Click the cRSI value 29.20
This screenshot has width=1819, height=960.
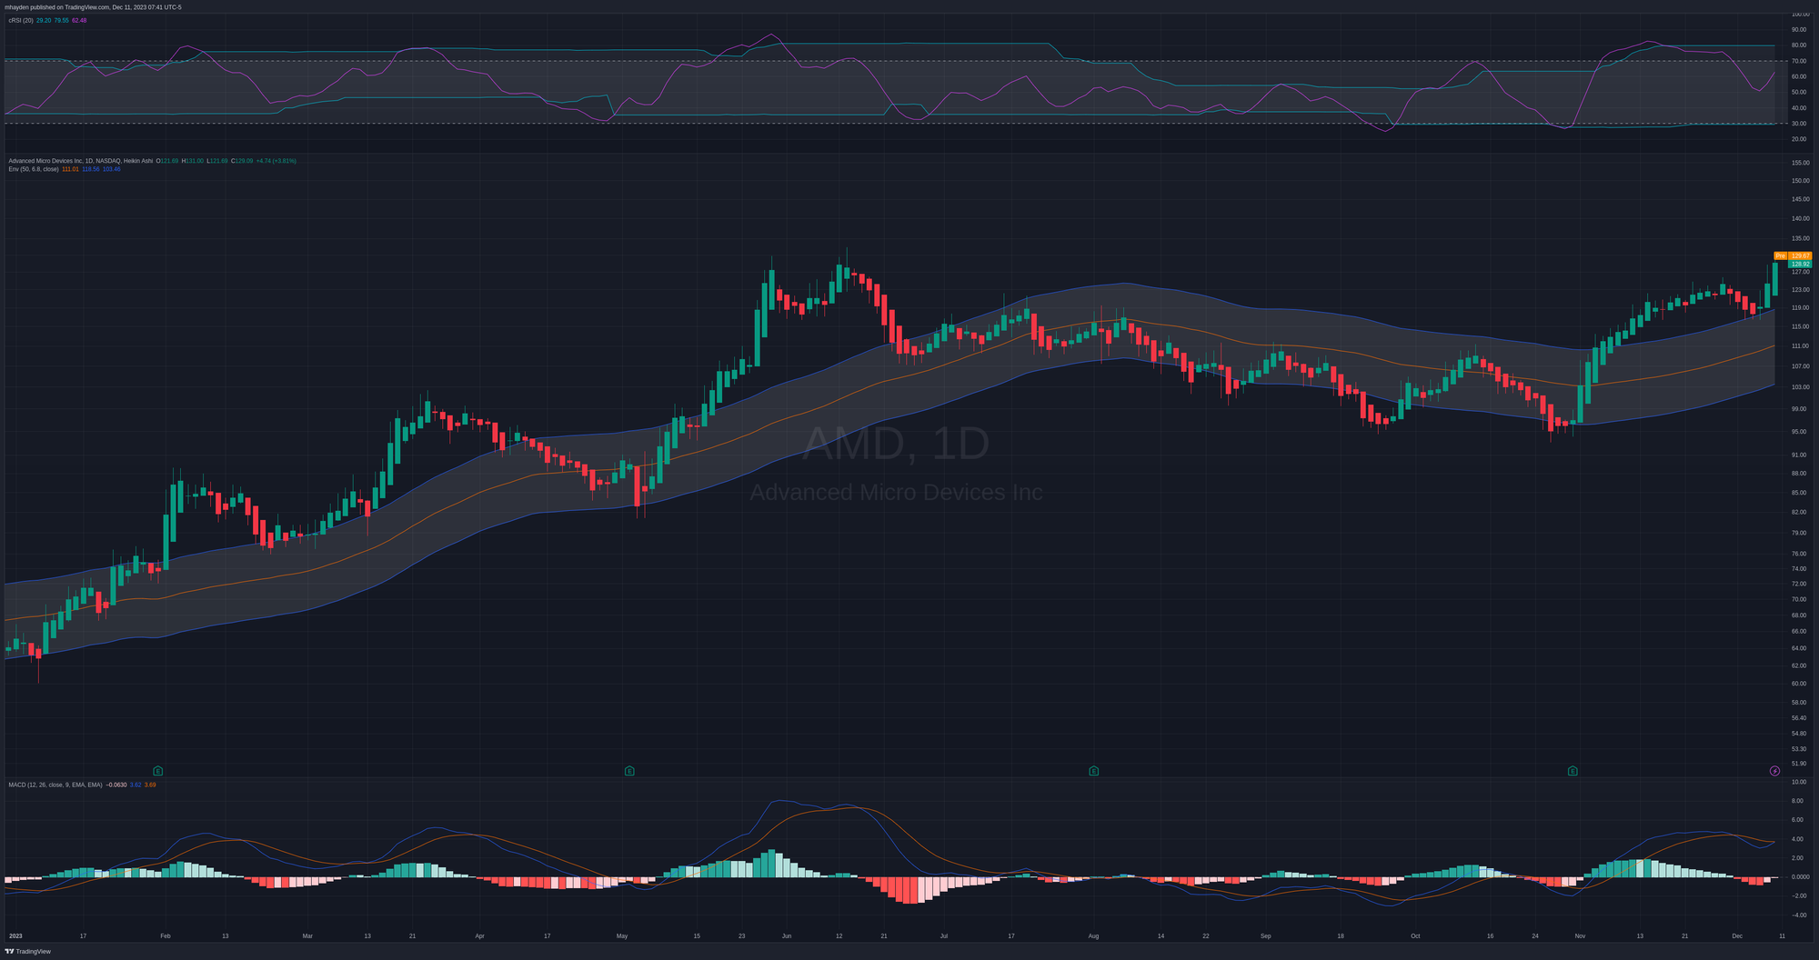click(x=44, y=20)
